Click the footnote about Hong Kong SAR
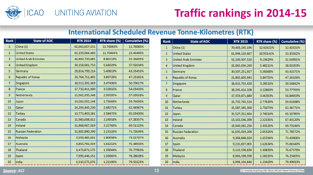 pos(272,171)
